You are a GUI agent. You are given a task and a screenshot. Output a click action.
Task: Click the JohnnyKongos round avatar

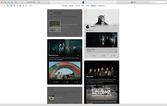point(51,13)
